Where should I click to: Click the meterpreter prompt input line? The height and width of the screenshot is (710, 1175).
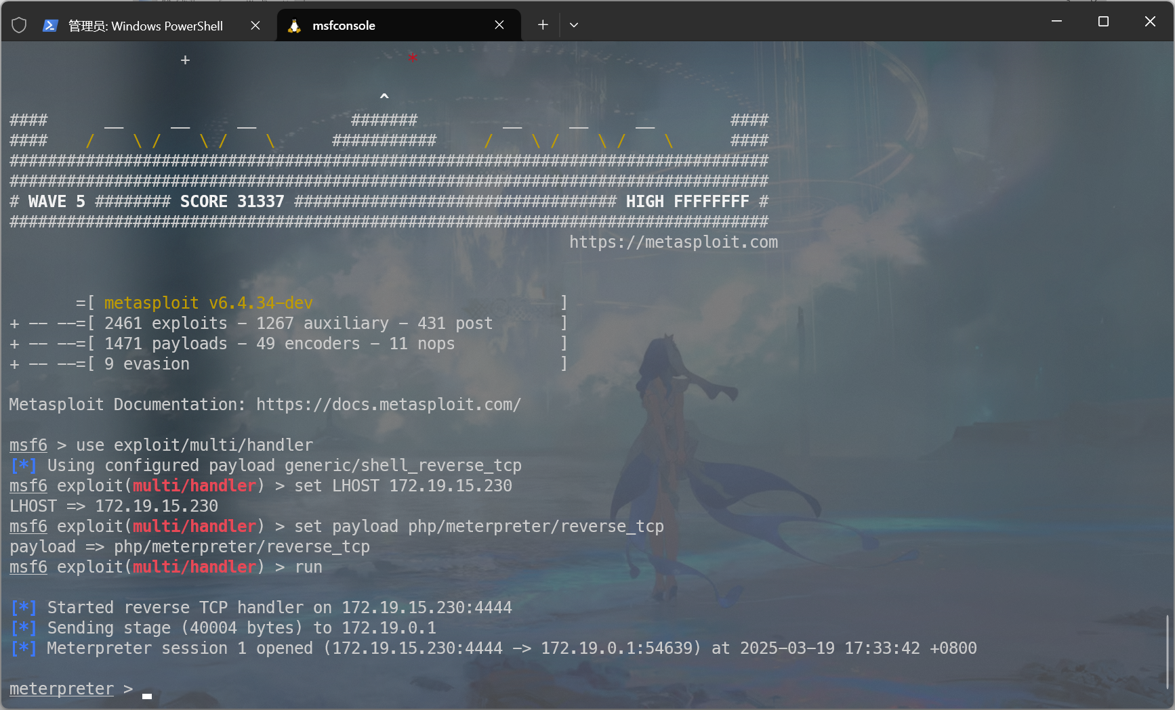[147, 689]
